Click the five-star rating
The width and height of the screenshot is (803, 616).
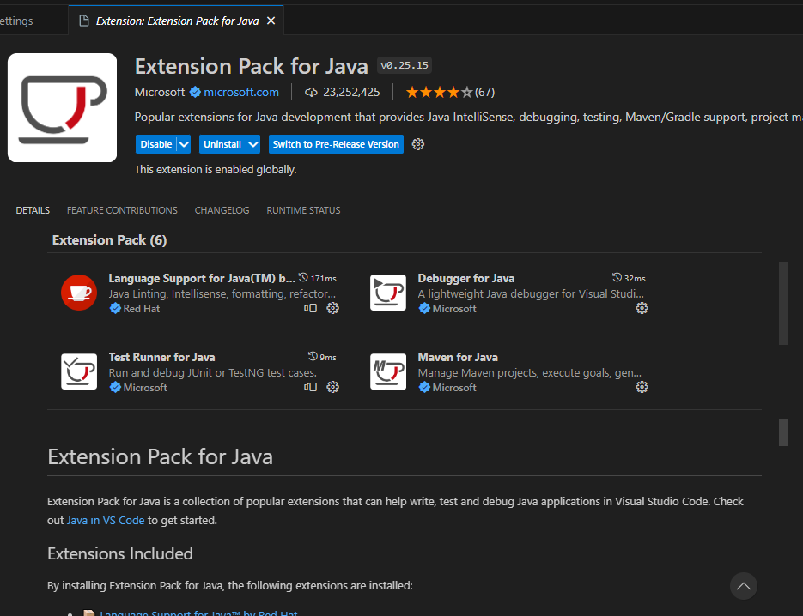[440, 92]
